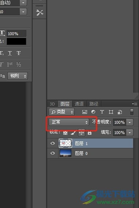The height and width of the screenshot is (208, 139).
Task: Filter for shape layers icon
Action: 111,112
